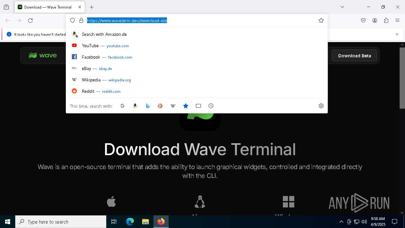Click the Linux penguin download icon
The image size is (405, 228).
click(x=200, y=202)
